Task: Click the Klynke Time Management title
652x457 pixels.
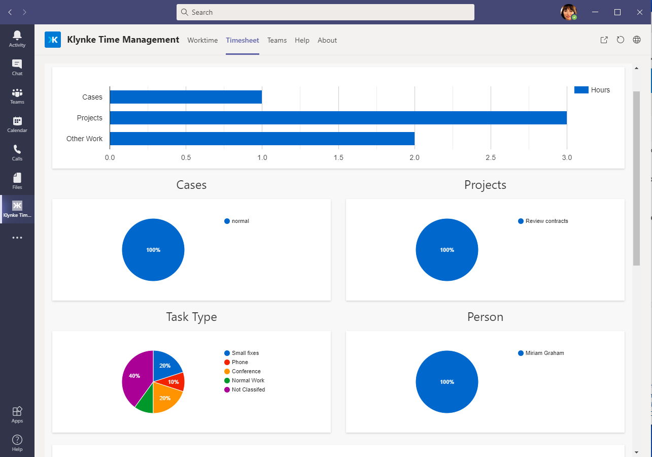Action: [x=123, y=40]
